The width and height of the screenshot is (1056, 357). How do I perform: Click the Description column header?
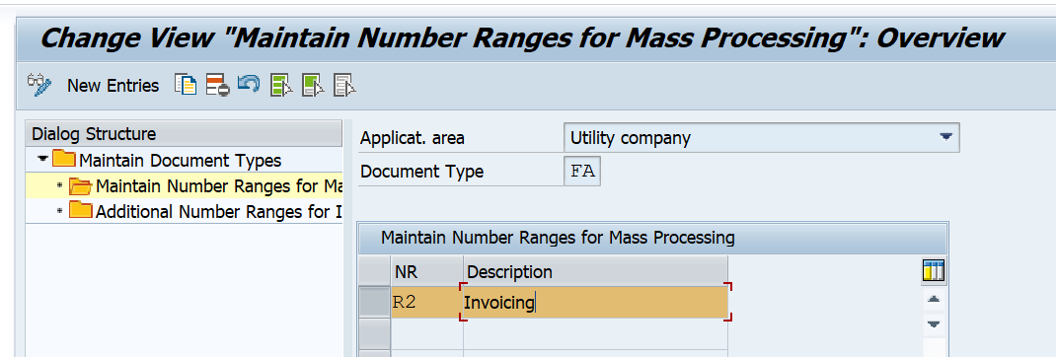595,271
